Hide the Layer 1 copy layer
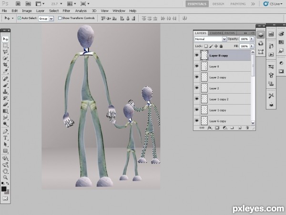Viewport: 286px width, 215px height. [x=196, y=110]
